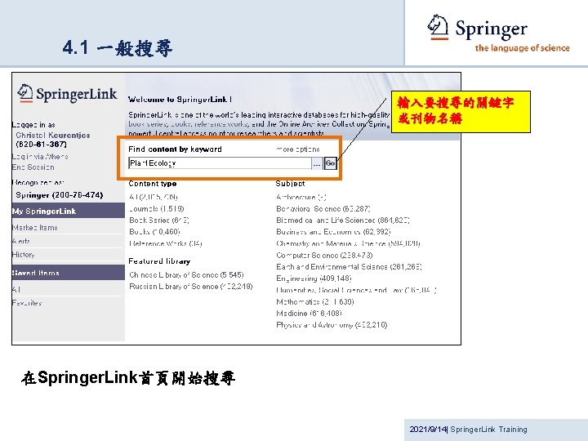Open Marked Items in sidebar

coord(34,228)
